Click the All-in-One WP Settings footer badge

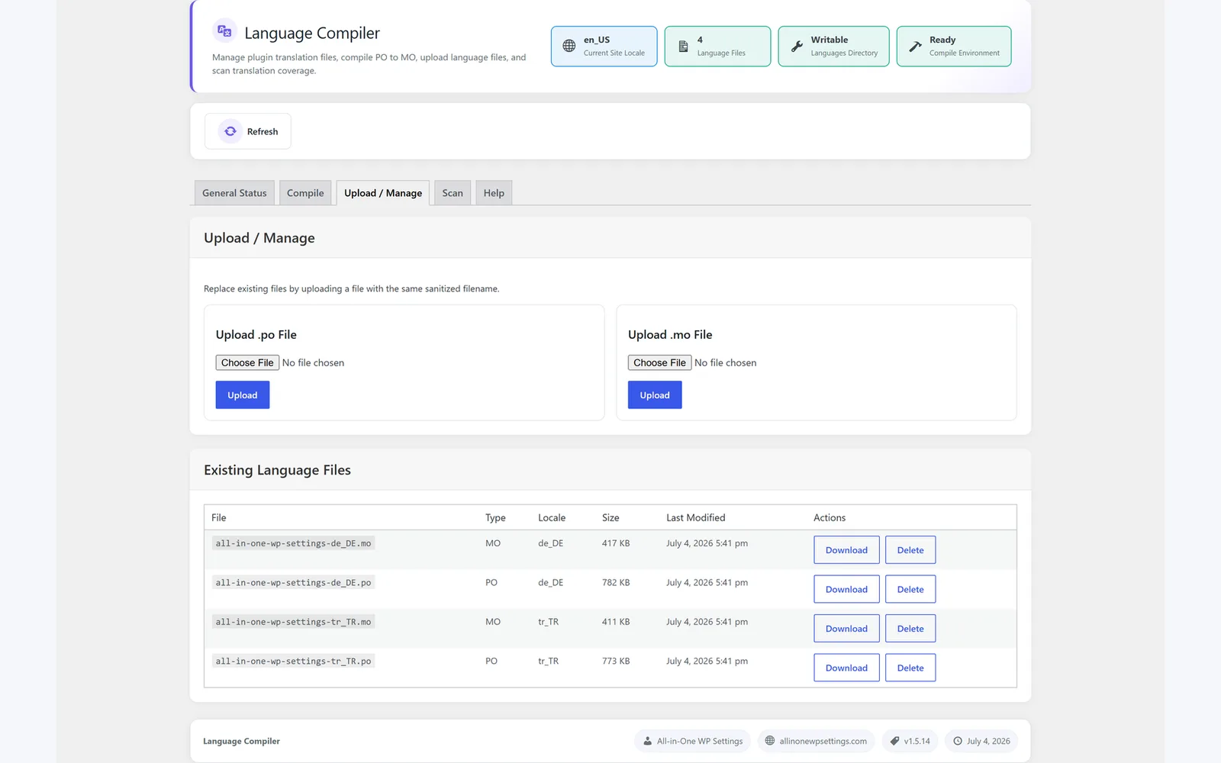click(x=693, y=741)
